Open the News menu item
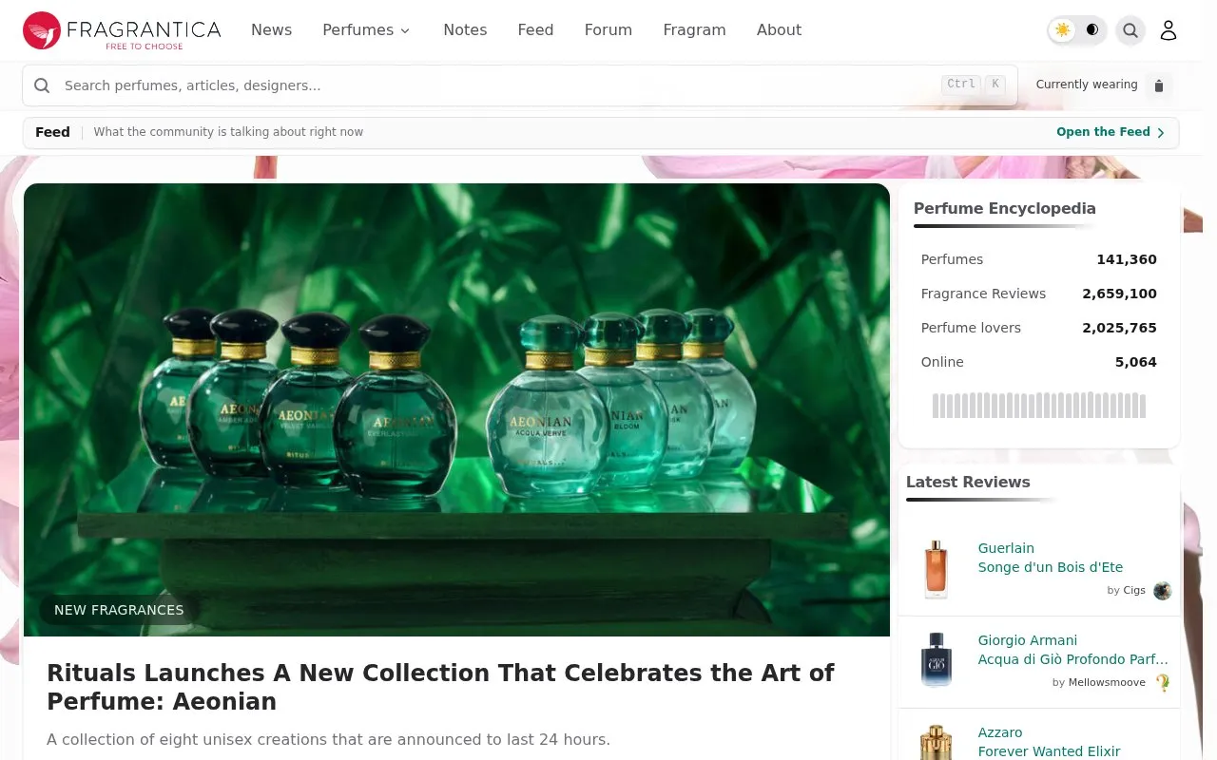This screenshot has width=1217, height=760. click(271, 30)
